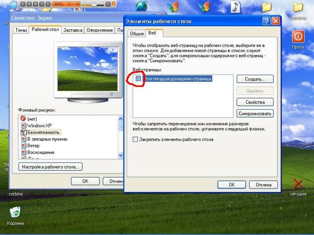This screenshot has width=314, height=235.
Task: Open the music note desktop icon
Action: pyautogui.click(x=235, y=7)
